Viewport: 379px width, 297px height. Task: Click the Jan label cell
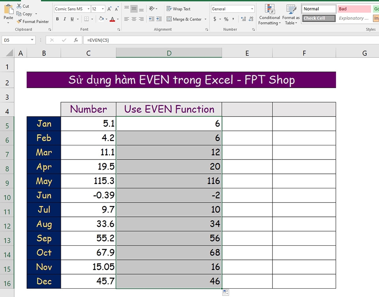tap(44, 124)
